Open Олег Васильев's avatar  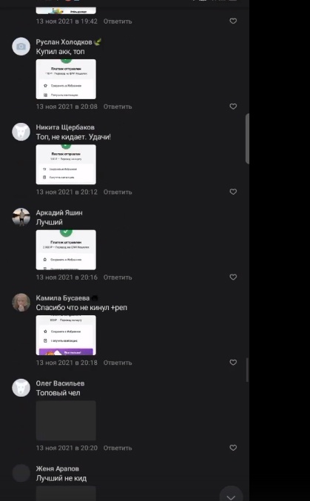(x=21, y=388)
